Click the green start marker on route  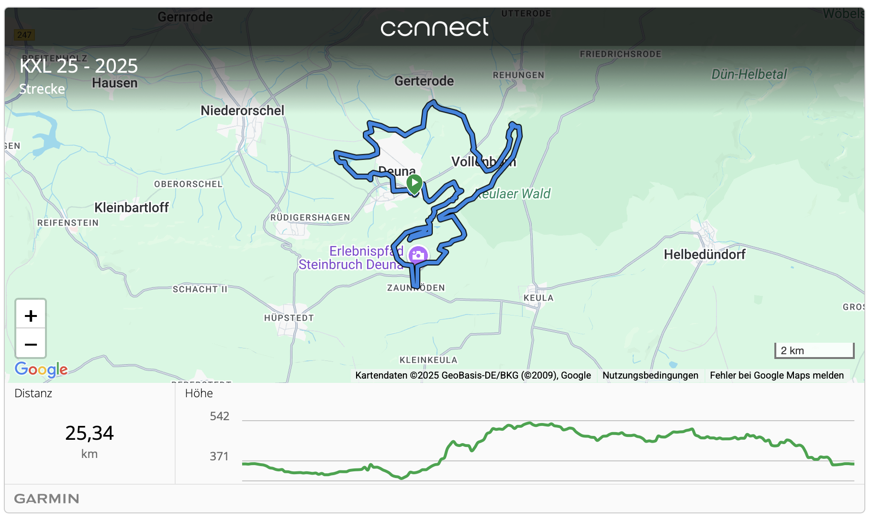point(414,184)
